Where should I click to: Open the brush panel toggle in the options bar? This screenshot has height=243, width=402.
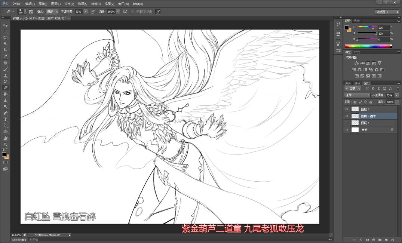coord(31,12)
